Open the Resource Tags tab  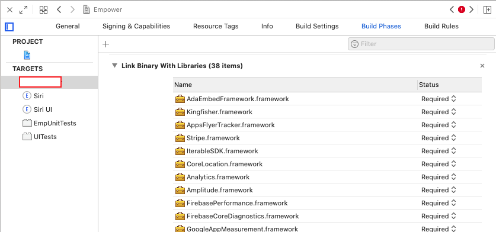tap(216, 26)
